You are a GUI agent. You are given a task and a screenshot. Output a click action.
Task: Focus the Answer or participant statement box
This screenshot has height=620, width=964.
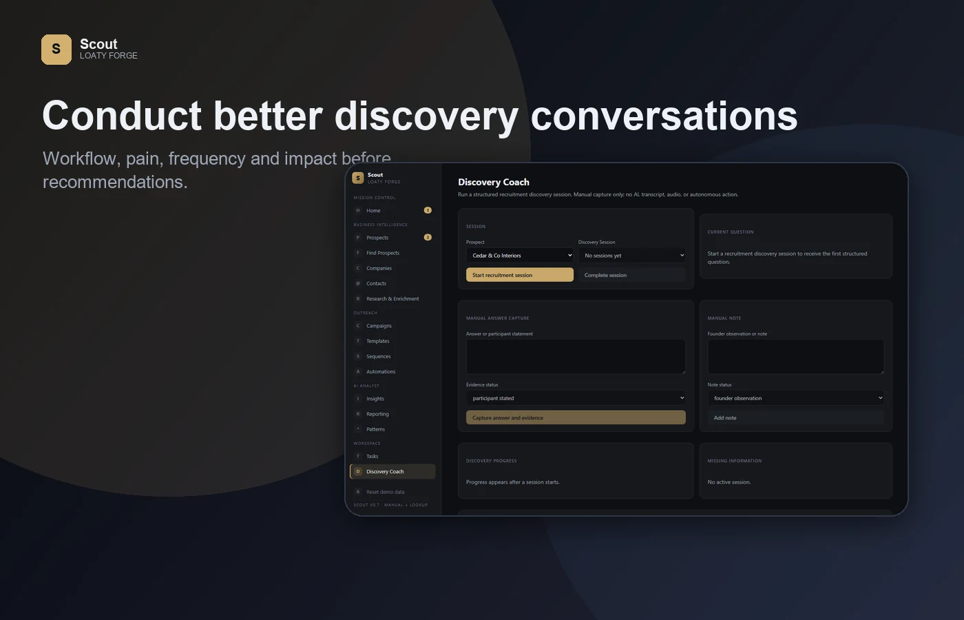click(x=576, y=357)
